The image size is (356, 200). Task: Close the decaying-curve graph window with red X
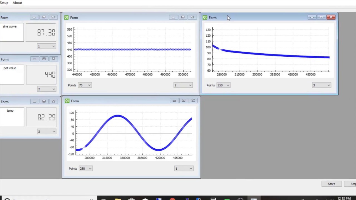[331, 17]
